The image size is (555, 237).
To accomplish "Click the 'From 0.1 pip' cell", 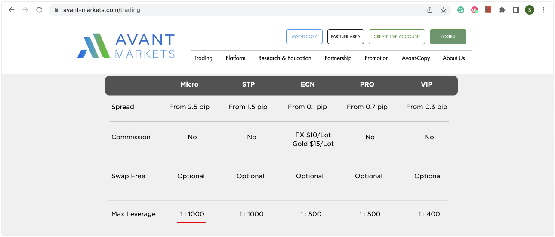I will pyautogui.click(x=307, y=107).
